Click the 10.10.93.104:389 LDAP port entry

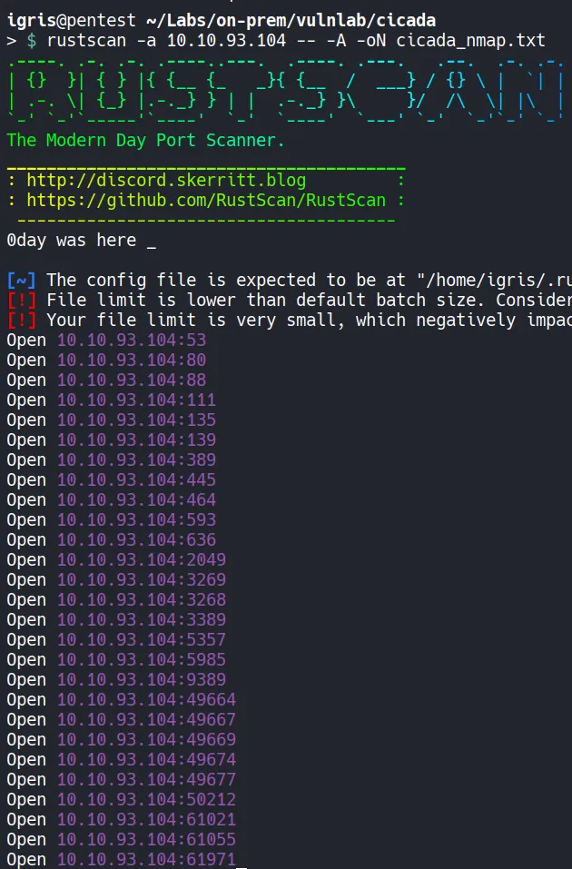click(136, 460)
